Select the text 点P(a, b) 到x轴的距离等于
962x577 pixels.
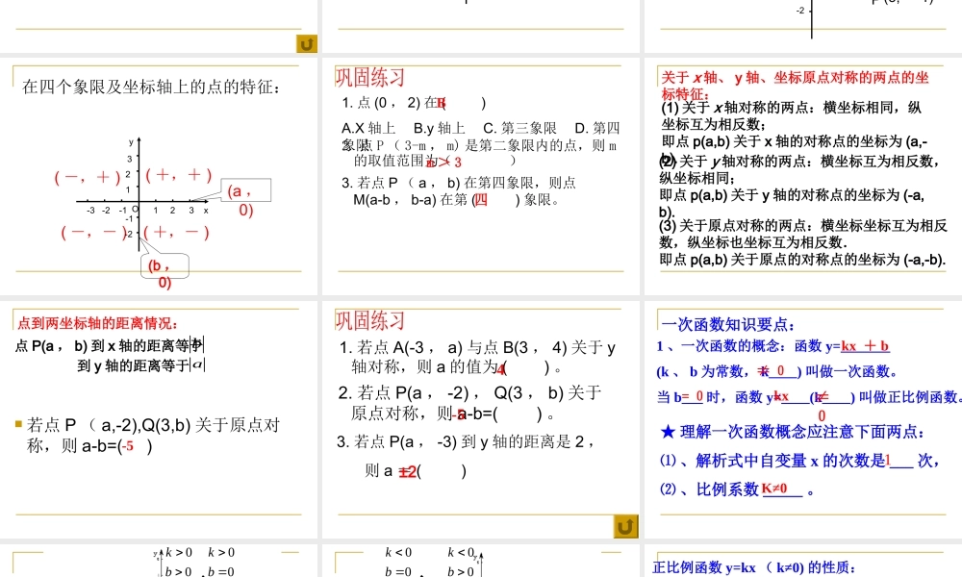pos(110,345)
